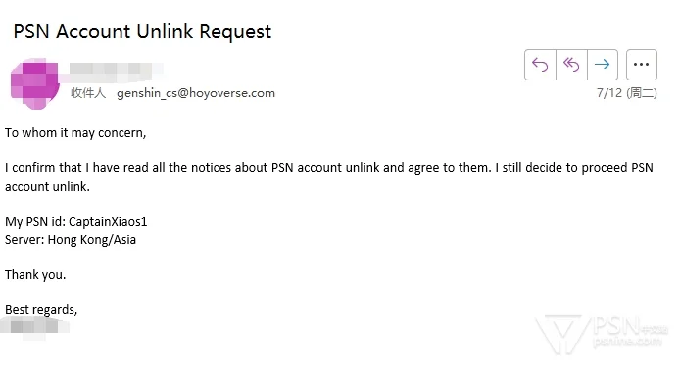The height and width of the screenshot is (366, 680).
Task: Click the 7/12 (周二) date stamp
Action: pos(627,93)
